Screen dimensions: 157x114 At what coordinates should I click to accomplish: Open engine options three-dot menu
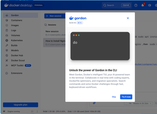coord(37,111)
